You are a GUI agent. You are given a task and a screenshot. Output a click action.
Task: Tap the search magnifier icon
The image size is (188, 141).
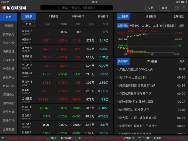59,8
